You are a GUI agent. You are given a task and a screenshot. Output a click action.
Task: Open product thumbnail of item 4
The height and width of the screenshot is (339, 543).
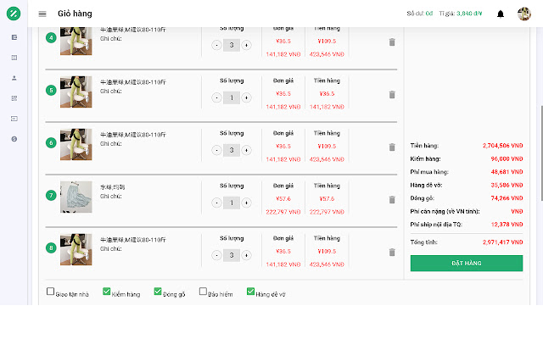76,41
